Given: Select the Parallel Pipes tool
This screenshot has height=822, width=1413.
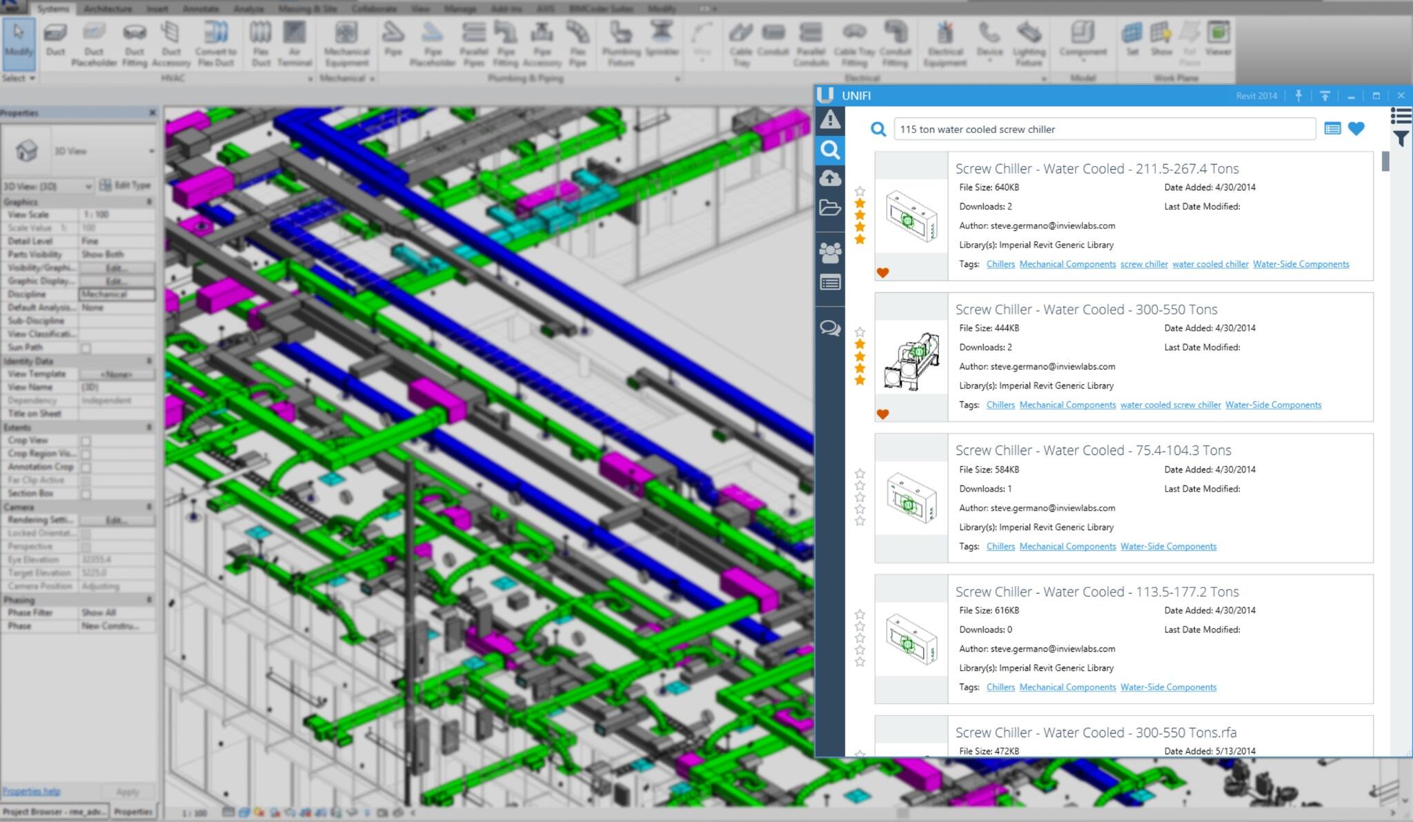Looking at the screenshot, I should [x=474, y=44].
